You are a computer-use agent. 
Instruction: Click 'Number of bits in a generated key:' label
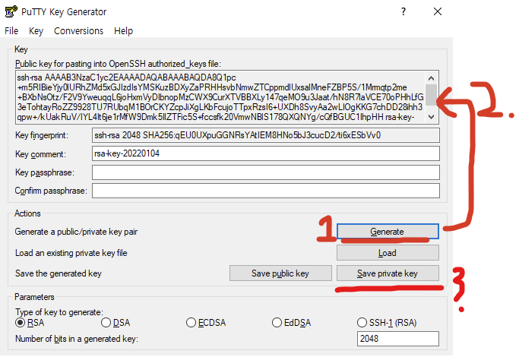pyautogui.click(x=77, y=339)
